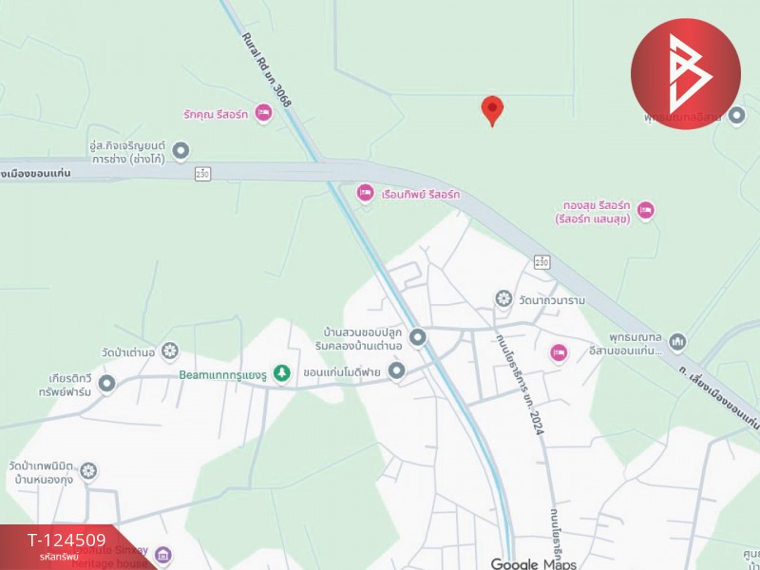
Task: Open the Sinxay heritage house marker
Action: pyautogui.click(x=162, y=555)
